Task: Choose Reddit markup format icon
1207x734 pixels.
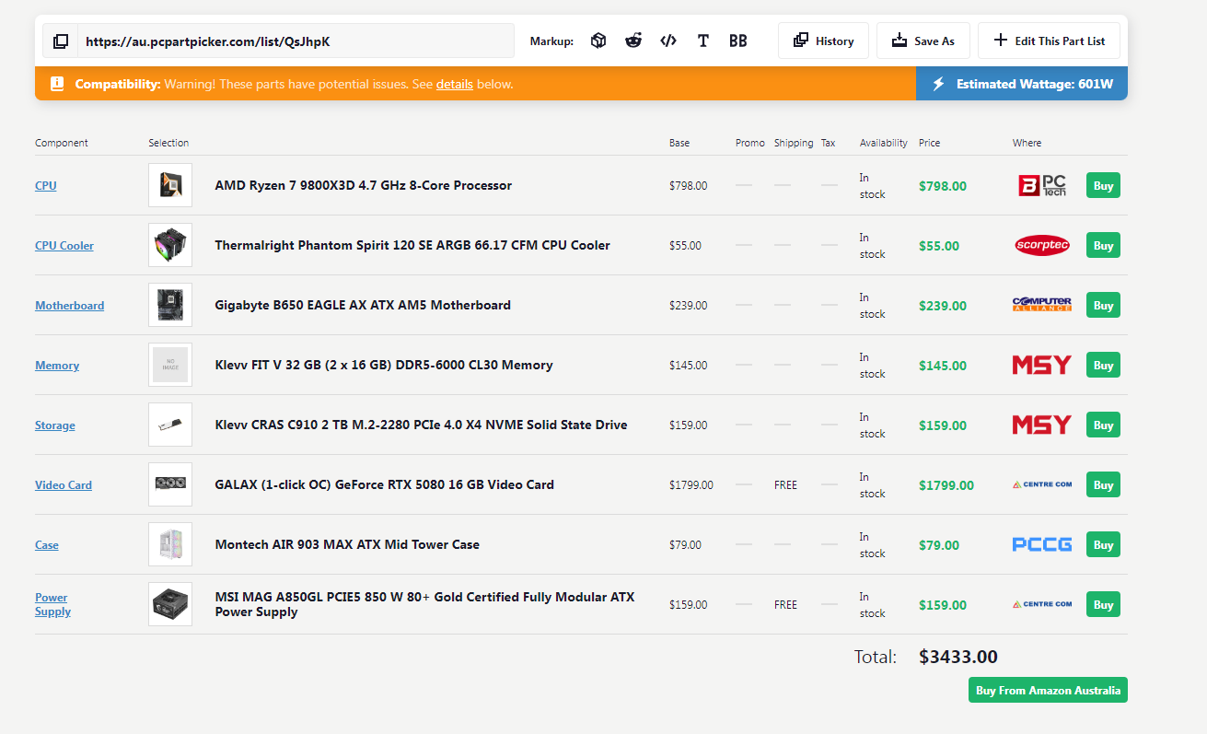Action: click(633, 41)
